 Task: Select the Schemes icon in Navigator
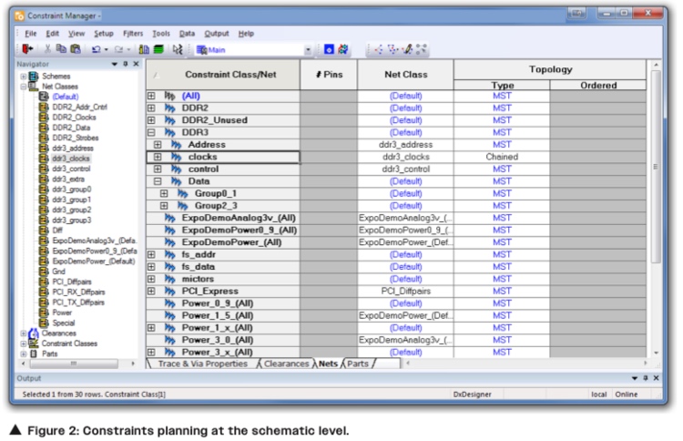(34, 77)
